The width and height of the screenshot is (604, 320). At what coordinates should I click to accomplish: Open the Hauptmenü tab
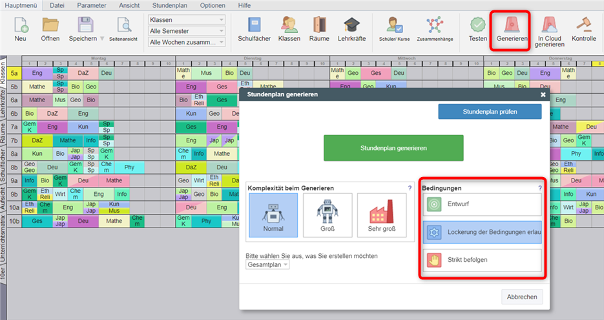click(21, 5)
